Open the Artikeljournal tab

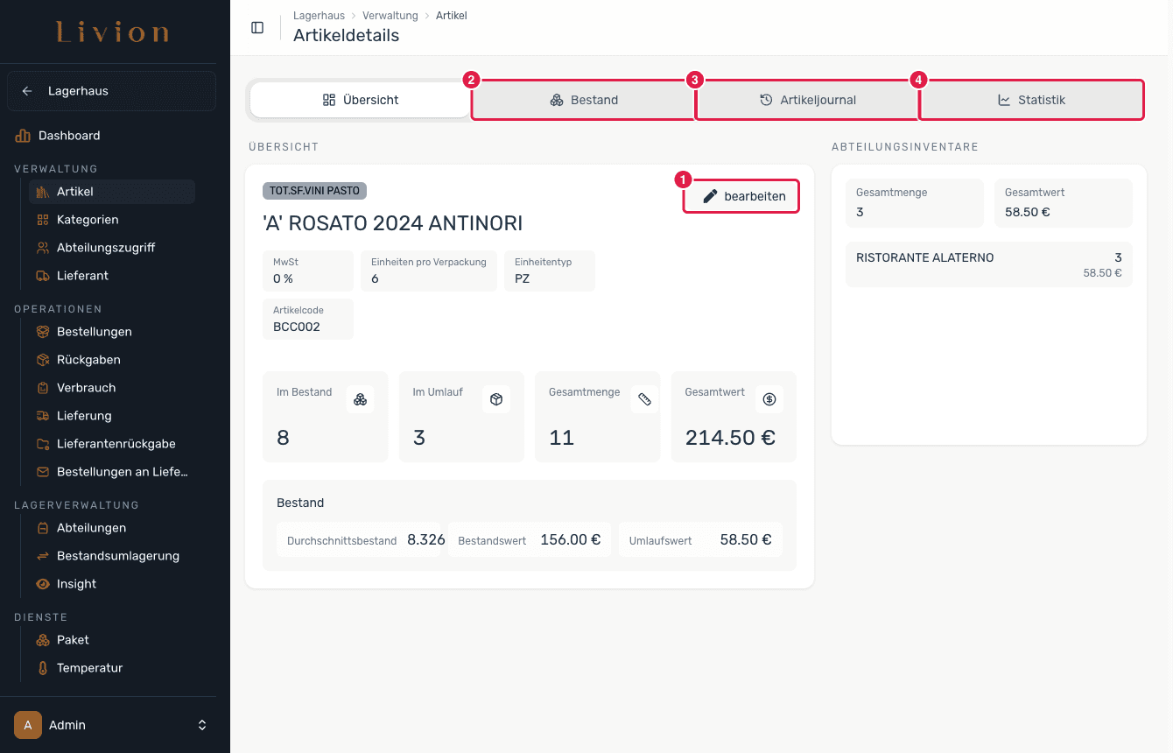[x=807, y=100]
